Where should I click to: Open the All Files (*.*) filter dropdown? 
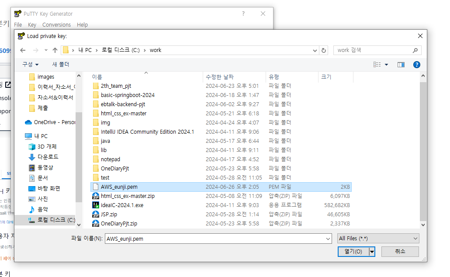(x=378, y=239)
